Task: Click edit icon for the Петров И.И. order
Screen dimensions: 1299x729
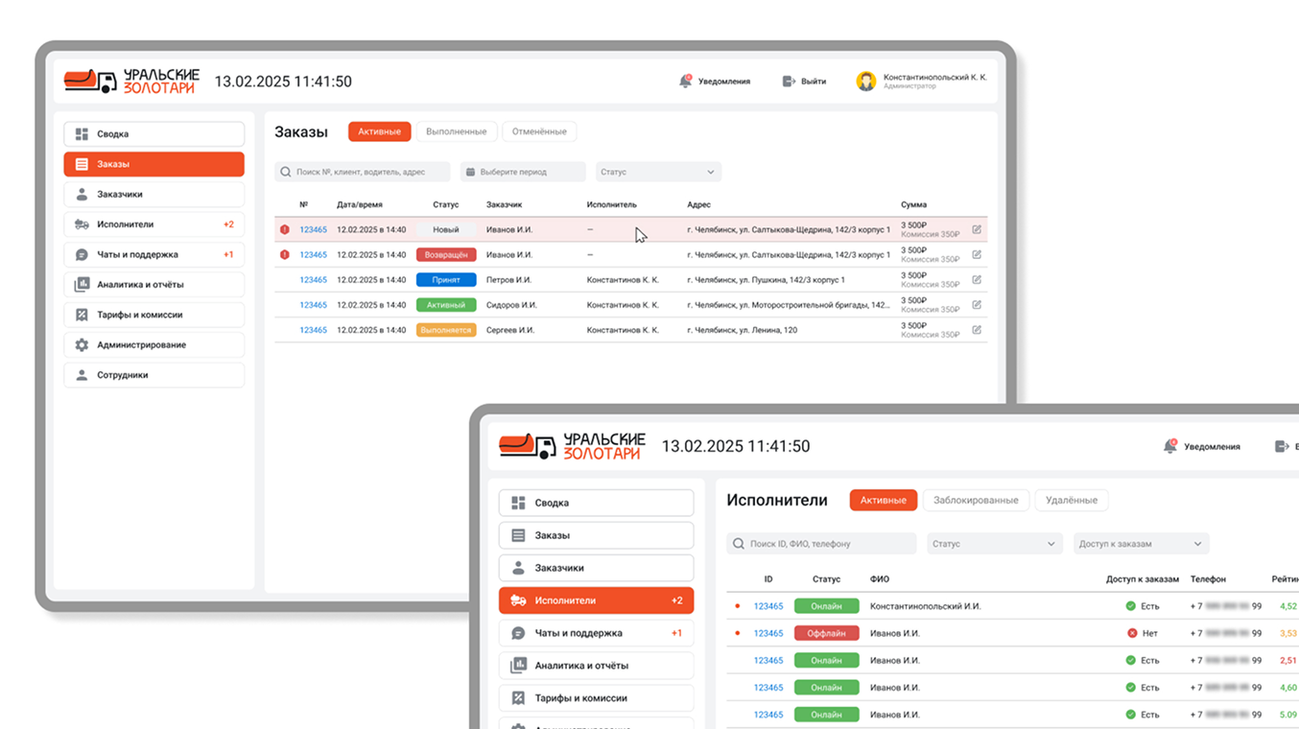Action: [977, 280]
